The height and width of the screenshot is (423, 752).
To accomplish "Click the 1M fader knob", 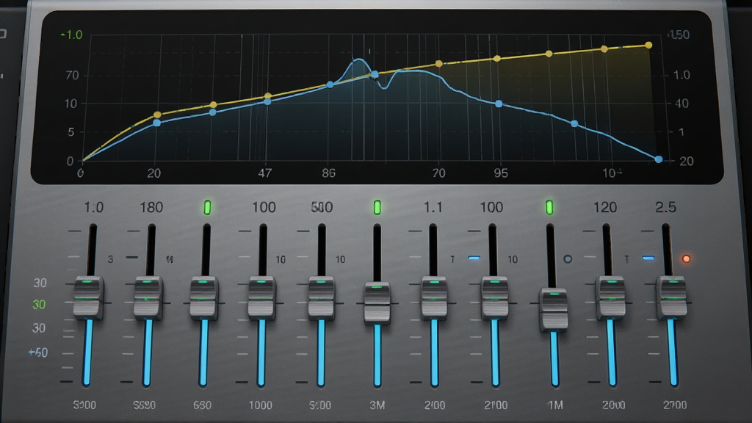I will tap(554, 310).
